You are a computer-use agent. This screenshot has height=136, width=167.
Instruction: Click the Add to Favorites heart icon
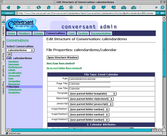point(114,7)
